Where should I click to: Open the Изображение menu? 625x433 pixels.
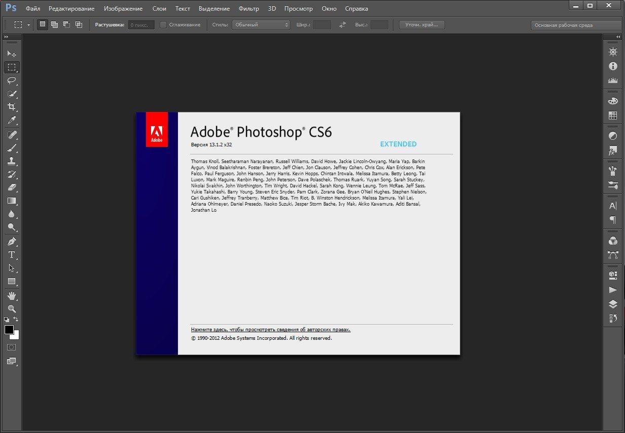pyautogui.click(x=123, y=9)
